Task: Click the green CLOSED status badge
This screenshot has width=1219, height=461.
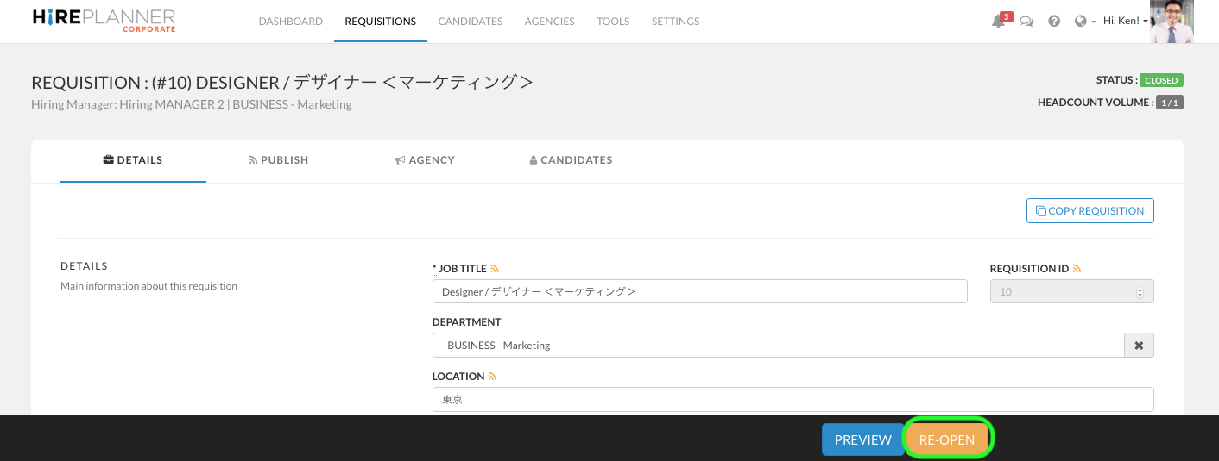Action: [1161, 80]
